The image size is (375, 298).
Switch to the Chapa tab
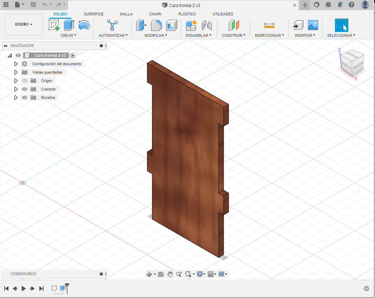[x=155, y=14]
